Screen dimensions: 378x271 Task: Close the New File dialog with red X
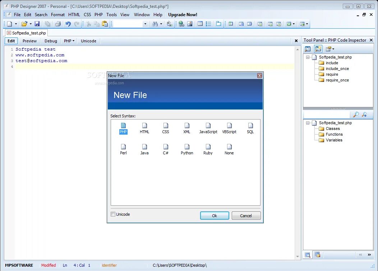(x=260, y=76)
